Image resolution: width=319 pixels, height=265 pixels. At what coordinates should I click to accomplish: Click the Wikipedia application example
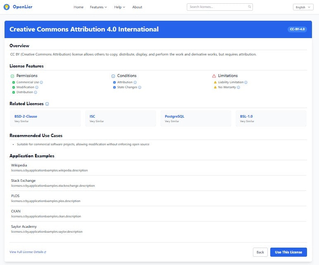coord(159,168)
